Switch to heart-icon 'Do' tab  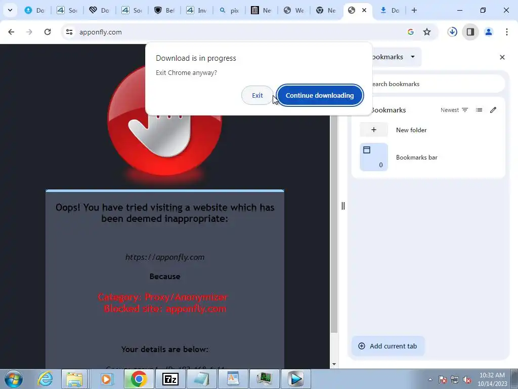[99, 10]
